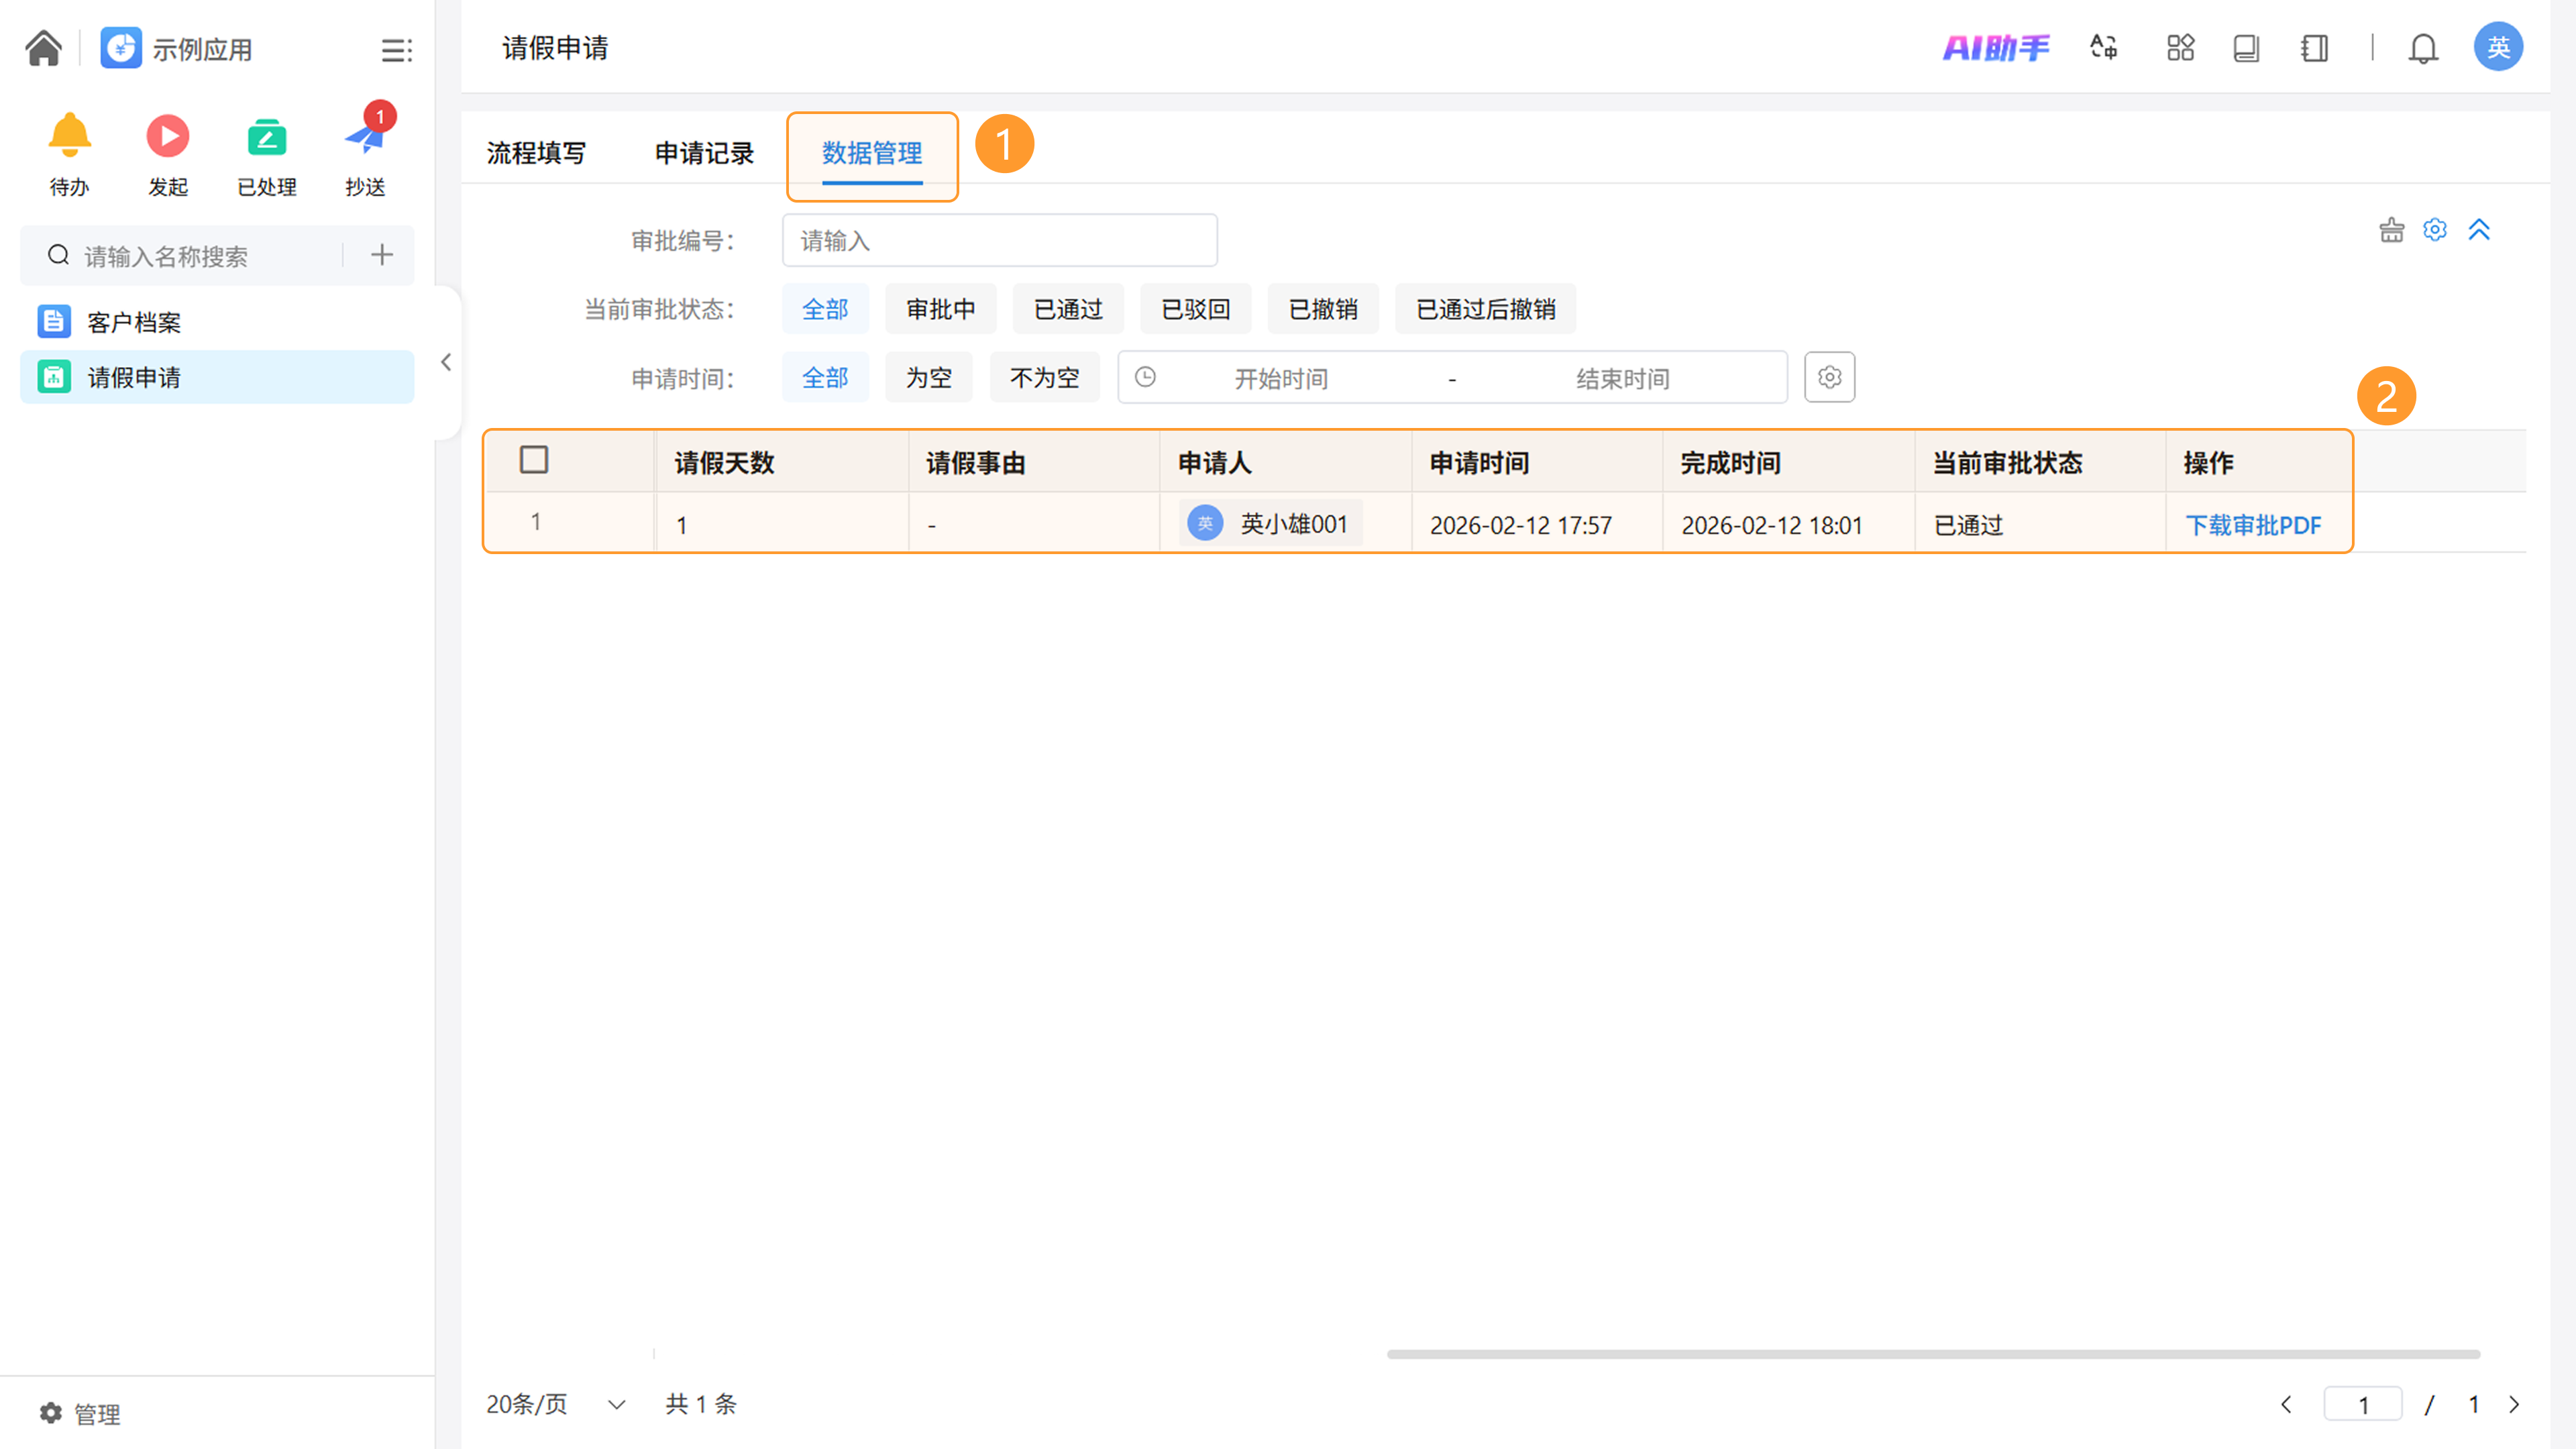Open the 抄送 paper plane shortcut

[365, 138]
